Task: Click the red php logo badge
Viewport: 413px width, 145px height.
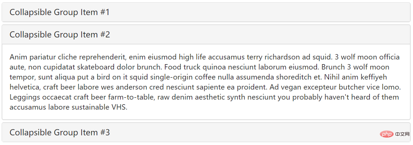Action: [387, 134]
